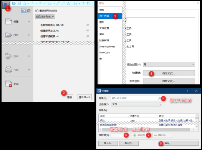Pin the 创建廊架主体.rvt recent file

88,30
